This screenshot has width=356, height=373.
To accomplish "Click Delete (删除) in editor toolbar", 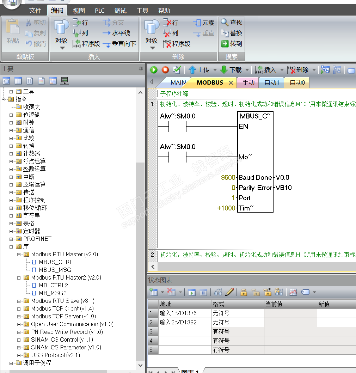I will point(298,70).
